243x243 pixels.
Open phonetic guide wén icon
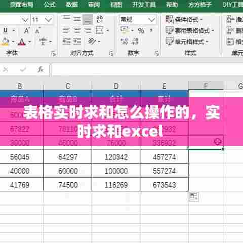pyautogui.click(x=43, y=42)
